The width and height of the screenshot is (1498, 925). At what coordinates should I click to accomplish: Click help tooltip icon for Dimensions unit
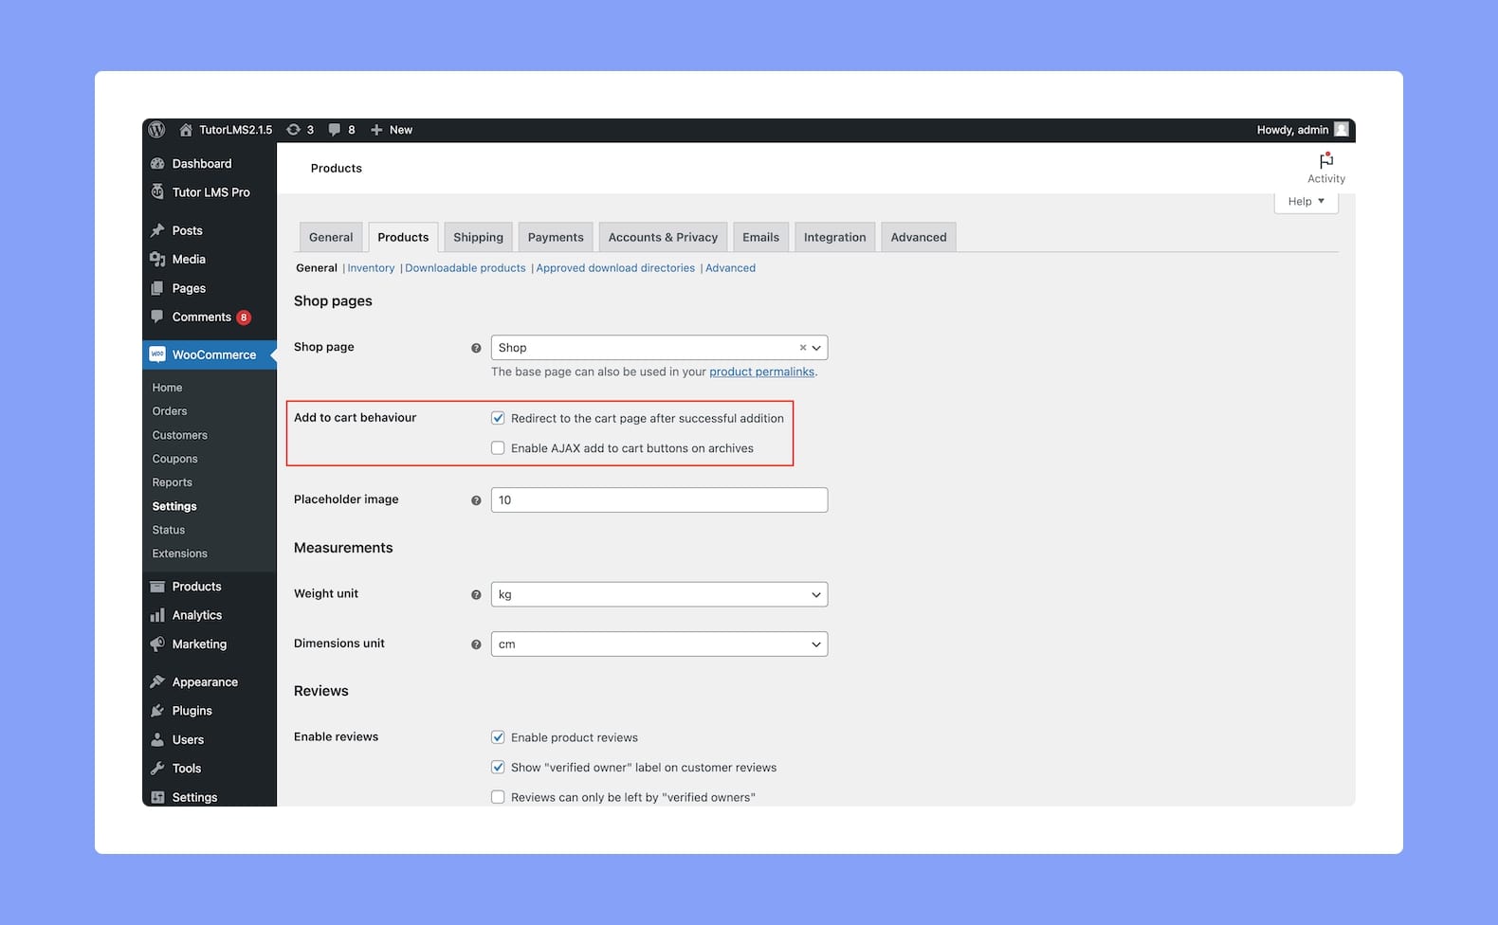pos(476,644)
